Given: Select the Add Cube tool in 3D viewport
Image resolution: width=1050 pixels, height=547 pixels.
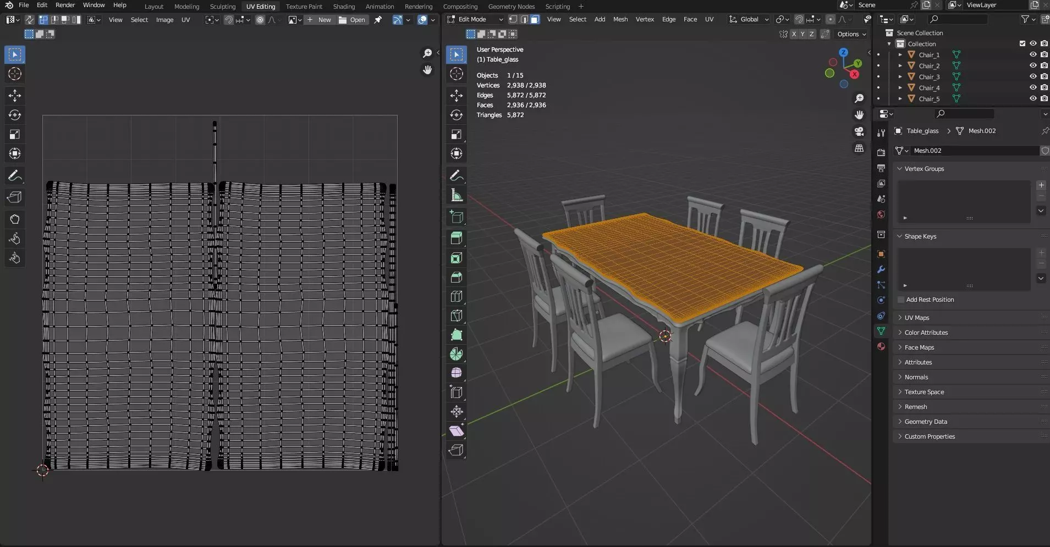Looking at the screenshot, I should [x=457, y=217].
